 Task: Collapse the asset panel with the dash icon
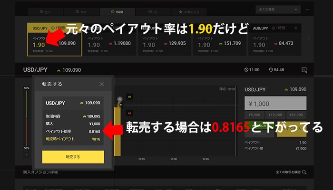[x=307, y=10]
